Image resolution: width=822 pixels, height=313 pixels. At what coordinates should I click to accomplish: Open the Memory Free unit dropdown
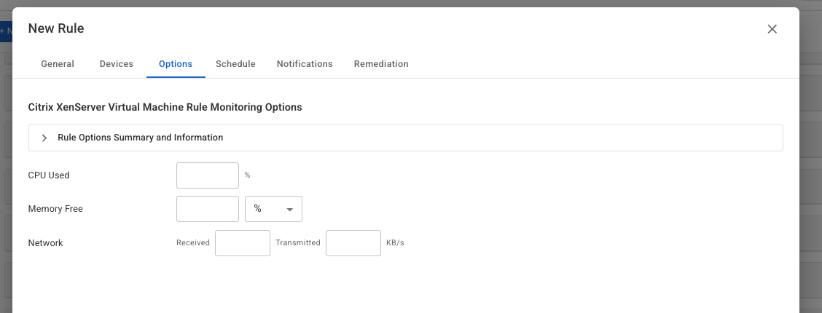click(x=274, y=209)
